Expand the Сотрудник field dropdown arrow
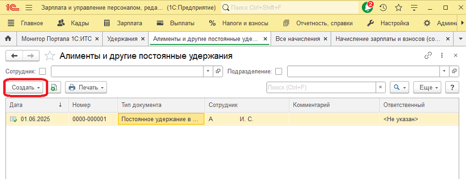The width and height of the screenshot is (466, 179). coord(208,71)
